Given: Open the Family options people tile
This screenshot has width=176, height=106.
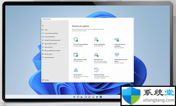Looking at the screenshot, I should [82, 73].
